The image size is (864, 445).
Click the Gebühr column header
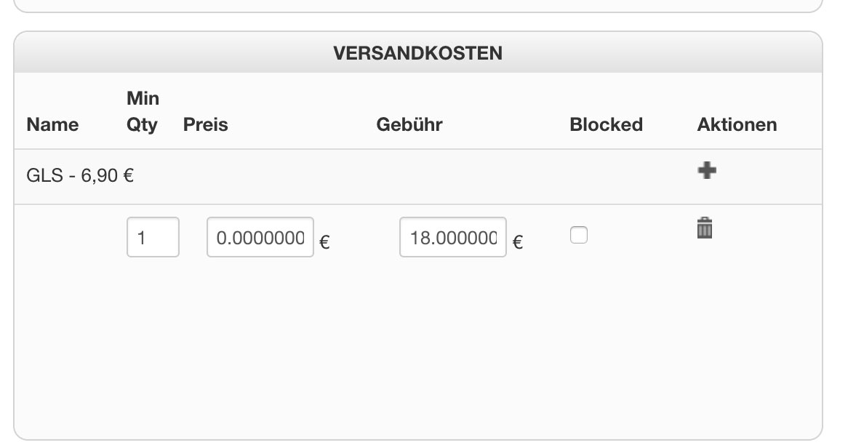tap(409, 124)
